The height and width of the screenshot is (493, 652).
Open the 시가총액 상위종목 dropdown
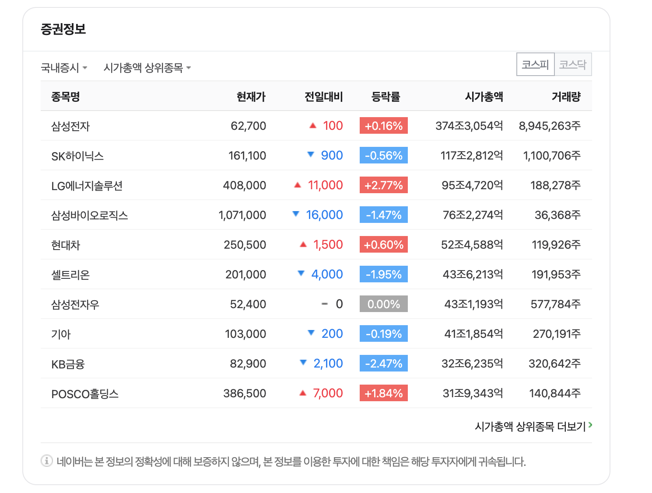tap(147, 68)
